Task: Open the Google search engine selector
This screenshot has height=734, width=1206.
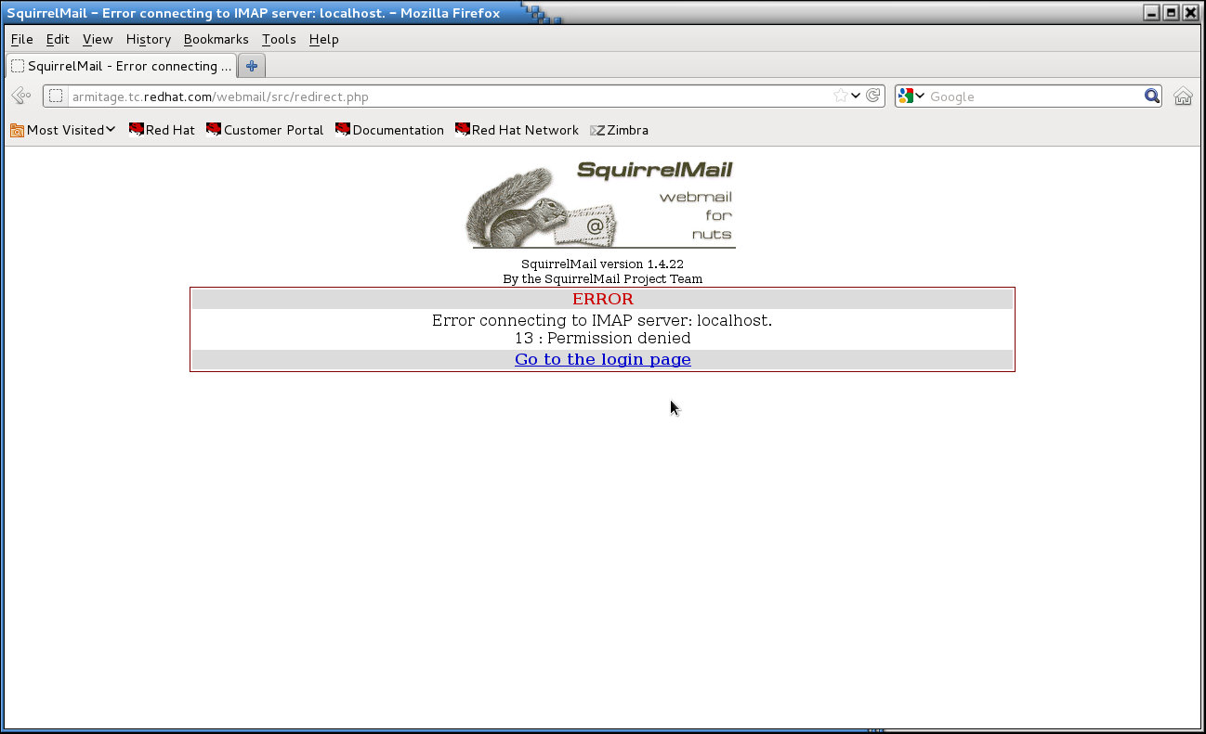Action: pos(911,96)
